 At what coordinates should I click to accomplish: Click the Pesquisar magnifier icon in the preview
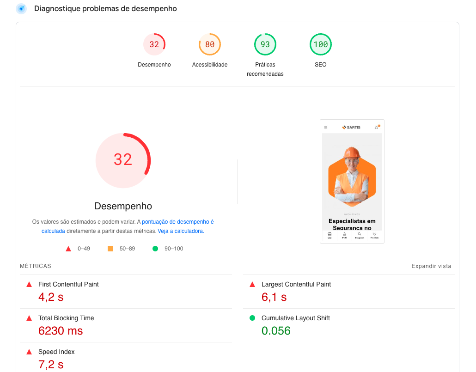coord(360,234)
